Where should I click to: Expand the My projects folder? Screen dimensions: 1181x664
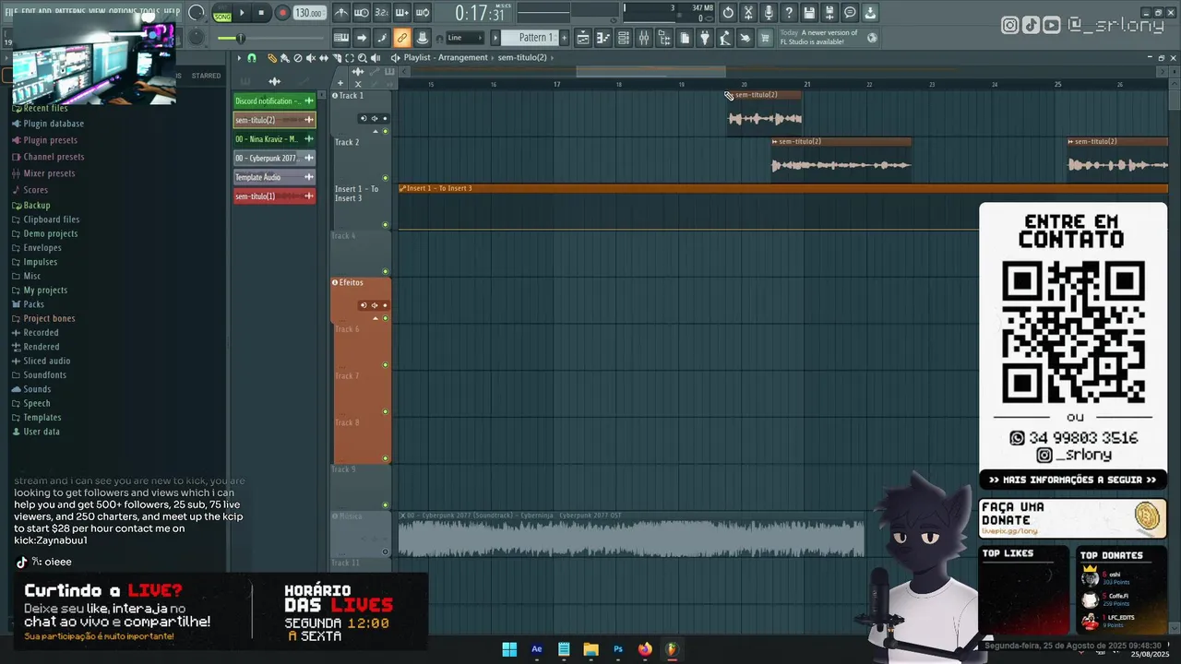39,290
